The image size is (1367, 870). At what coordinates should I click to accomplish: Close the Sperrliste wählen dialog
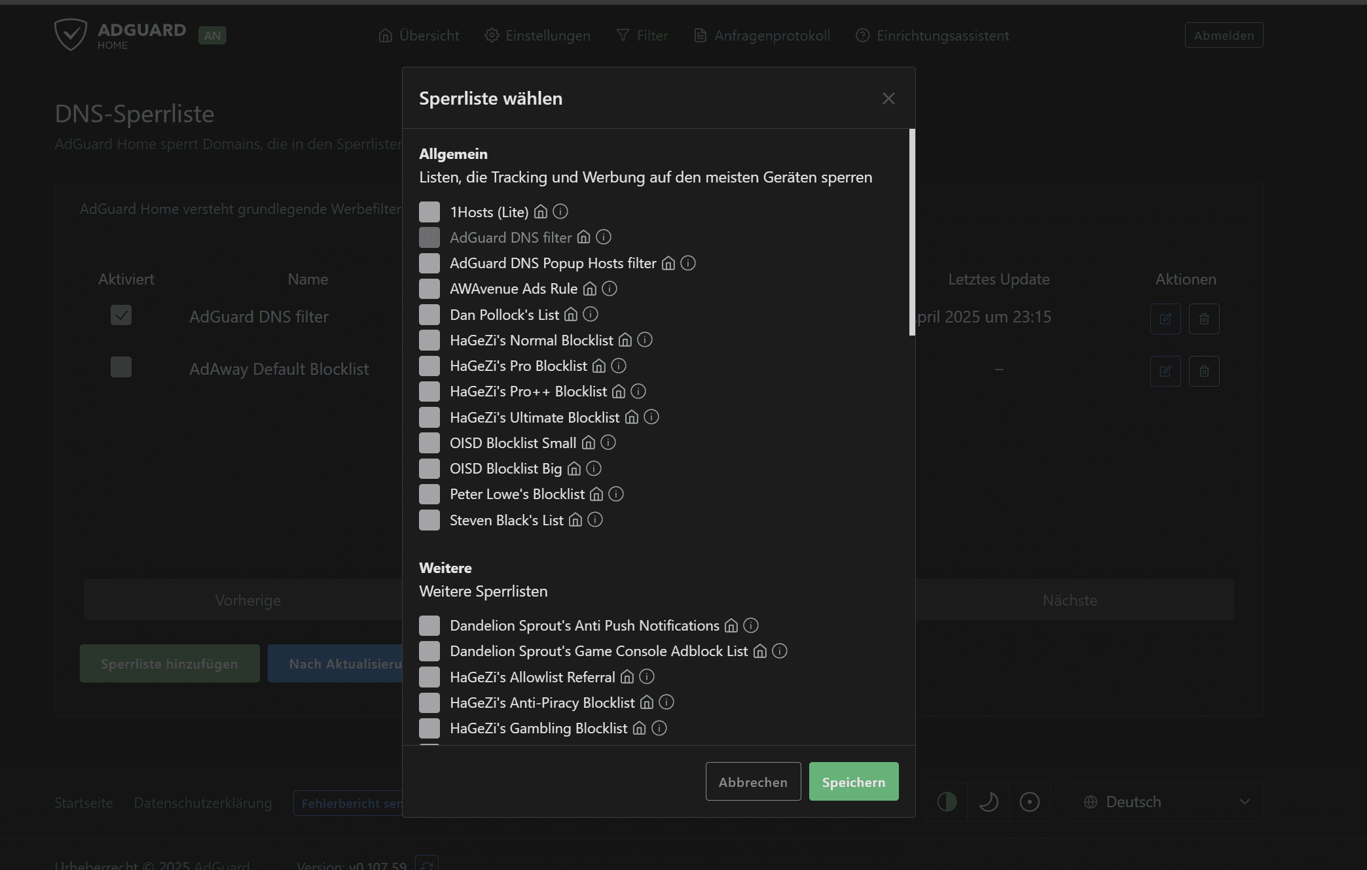click(888, 98)
